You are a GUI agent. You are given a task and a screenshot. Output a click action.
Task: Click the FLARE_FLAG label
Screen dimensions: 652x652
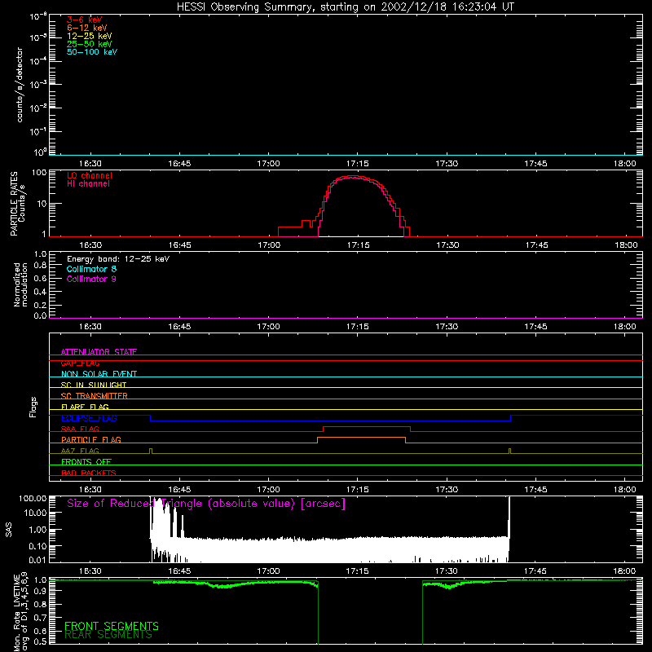(x=85, y=407)
